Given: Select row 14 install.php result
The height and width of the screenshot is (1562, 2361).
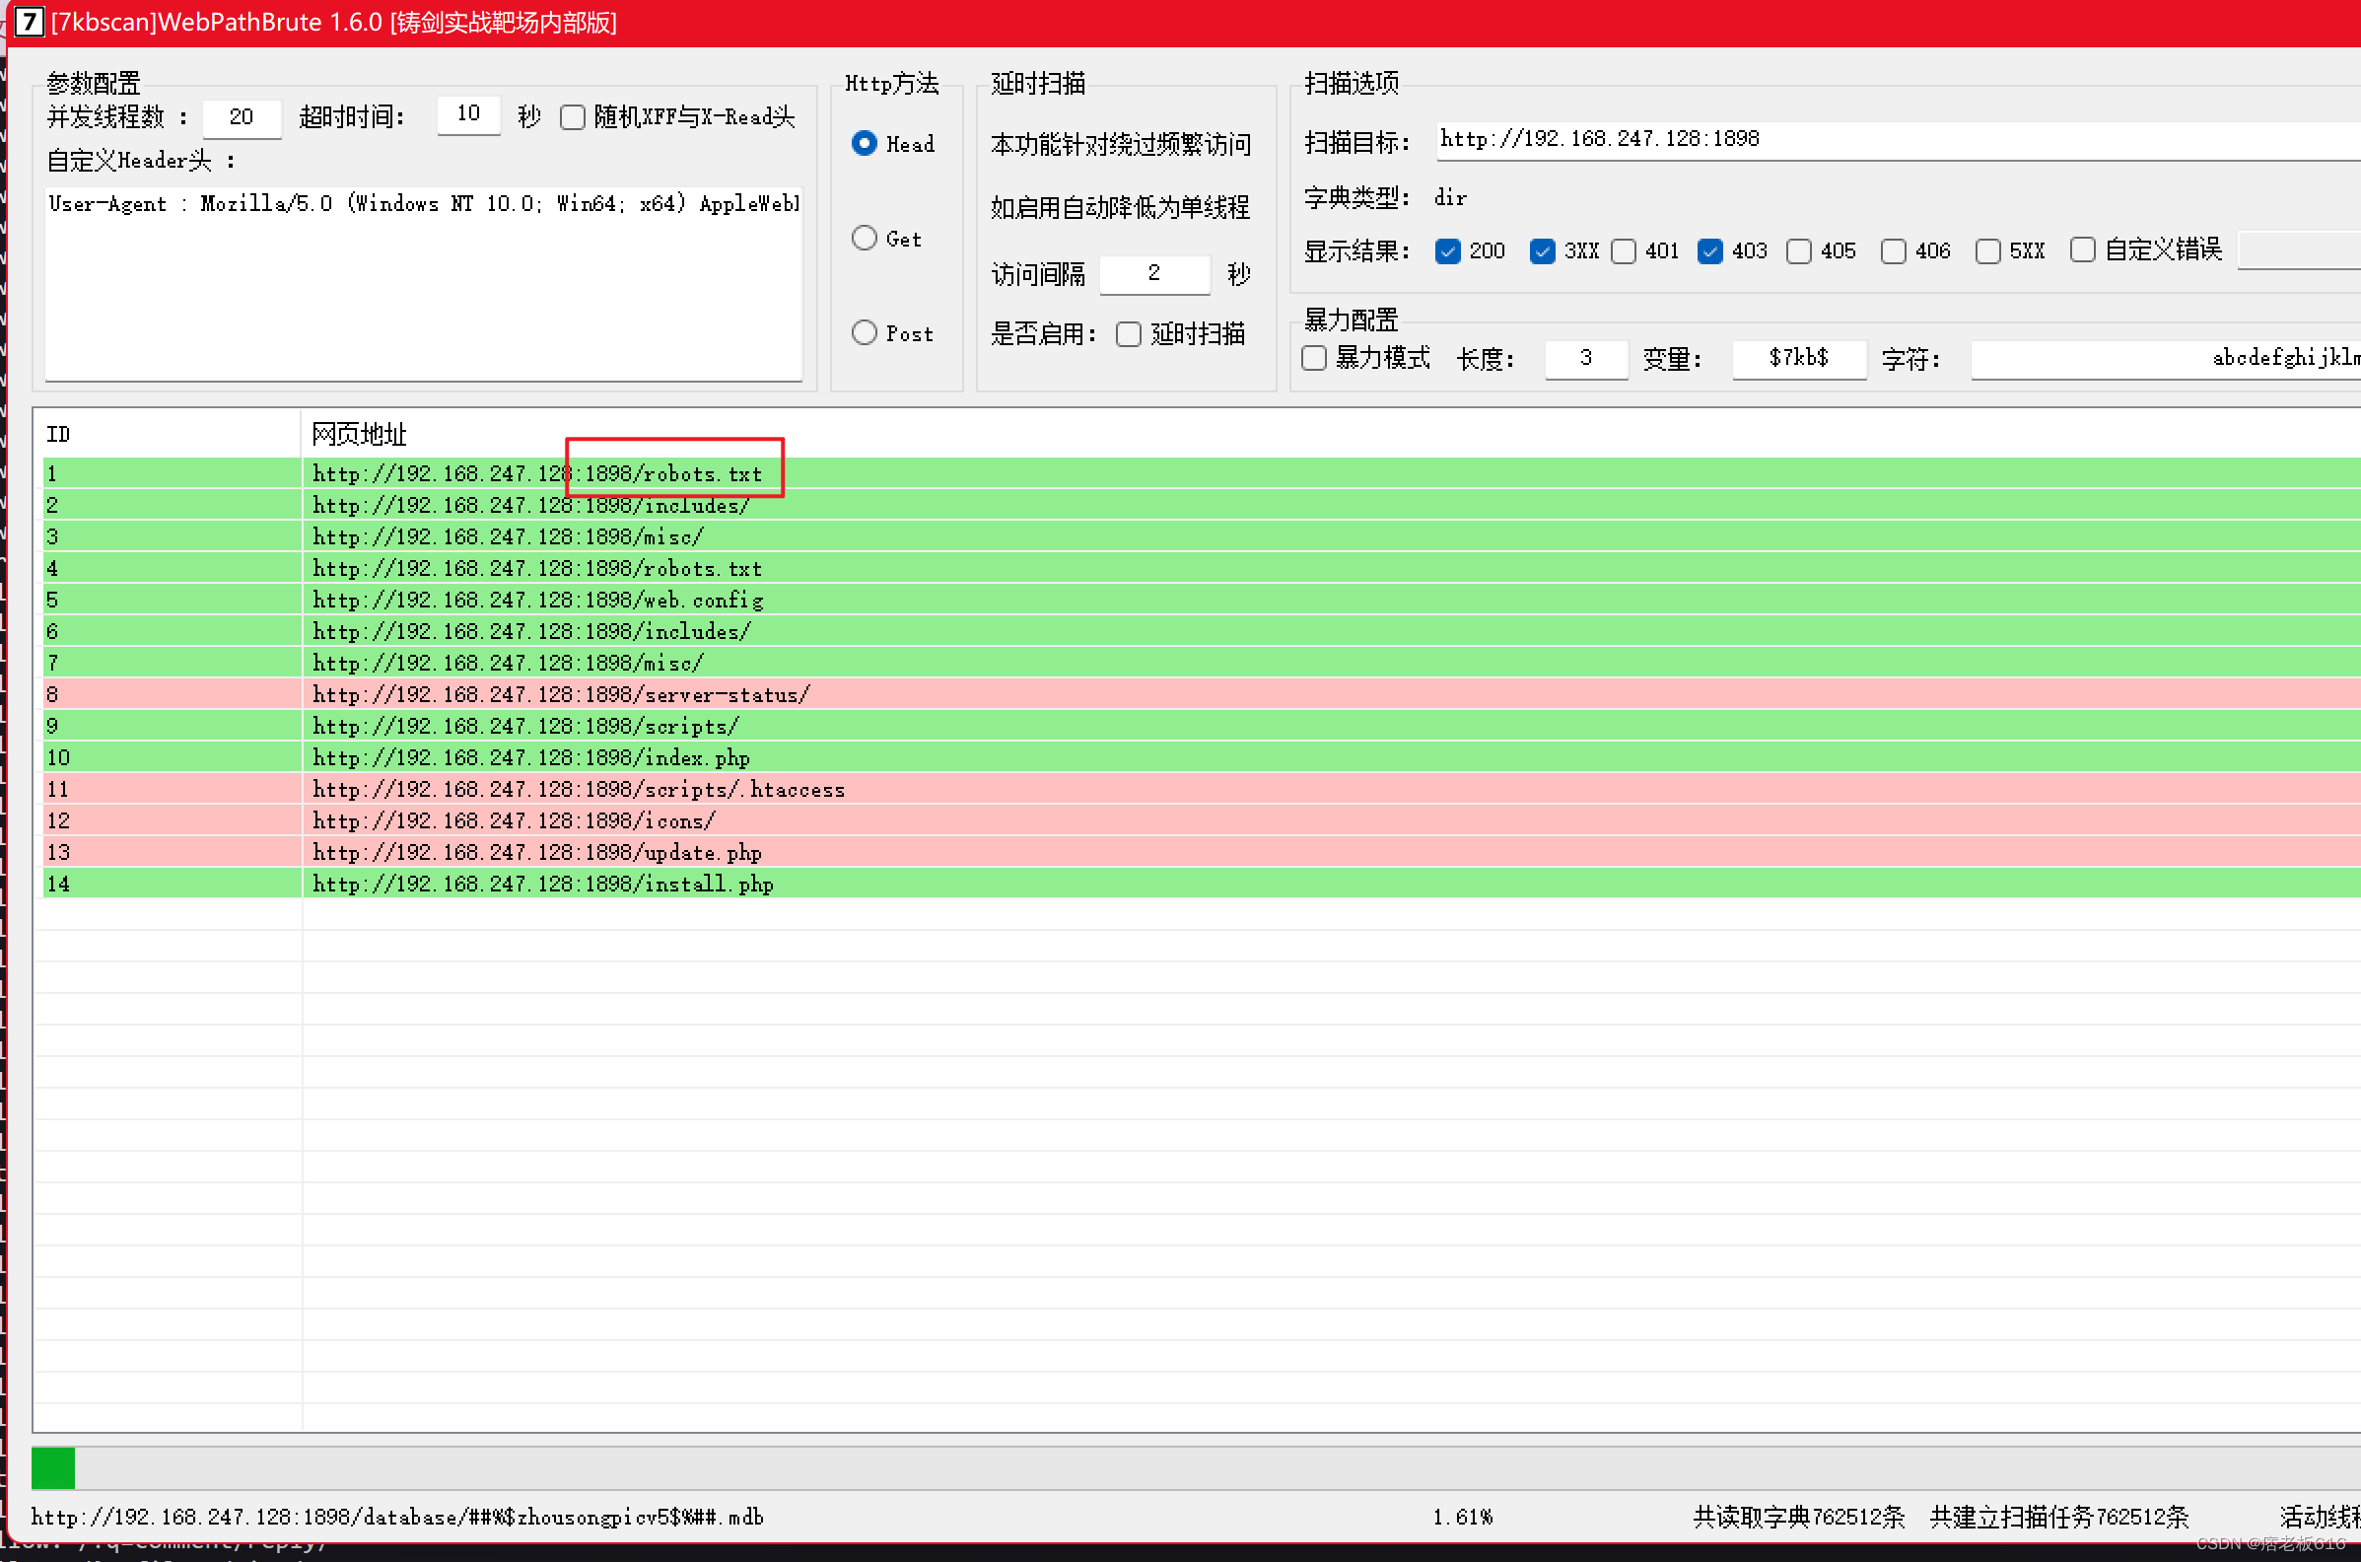Looking at the screenshot, I should pyautogui.click(x=1202, y=884).
